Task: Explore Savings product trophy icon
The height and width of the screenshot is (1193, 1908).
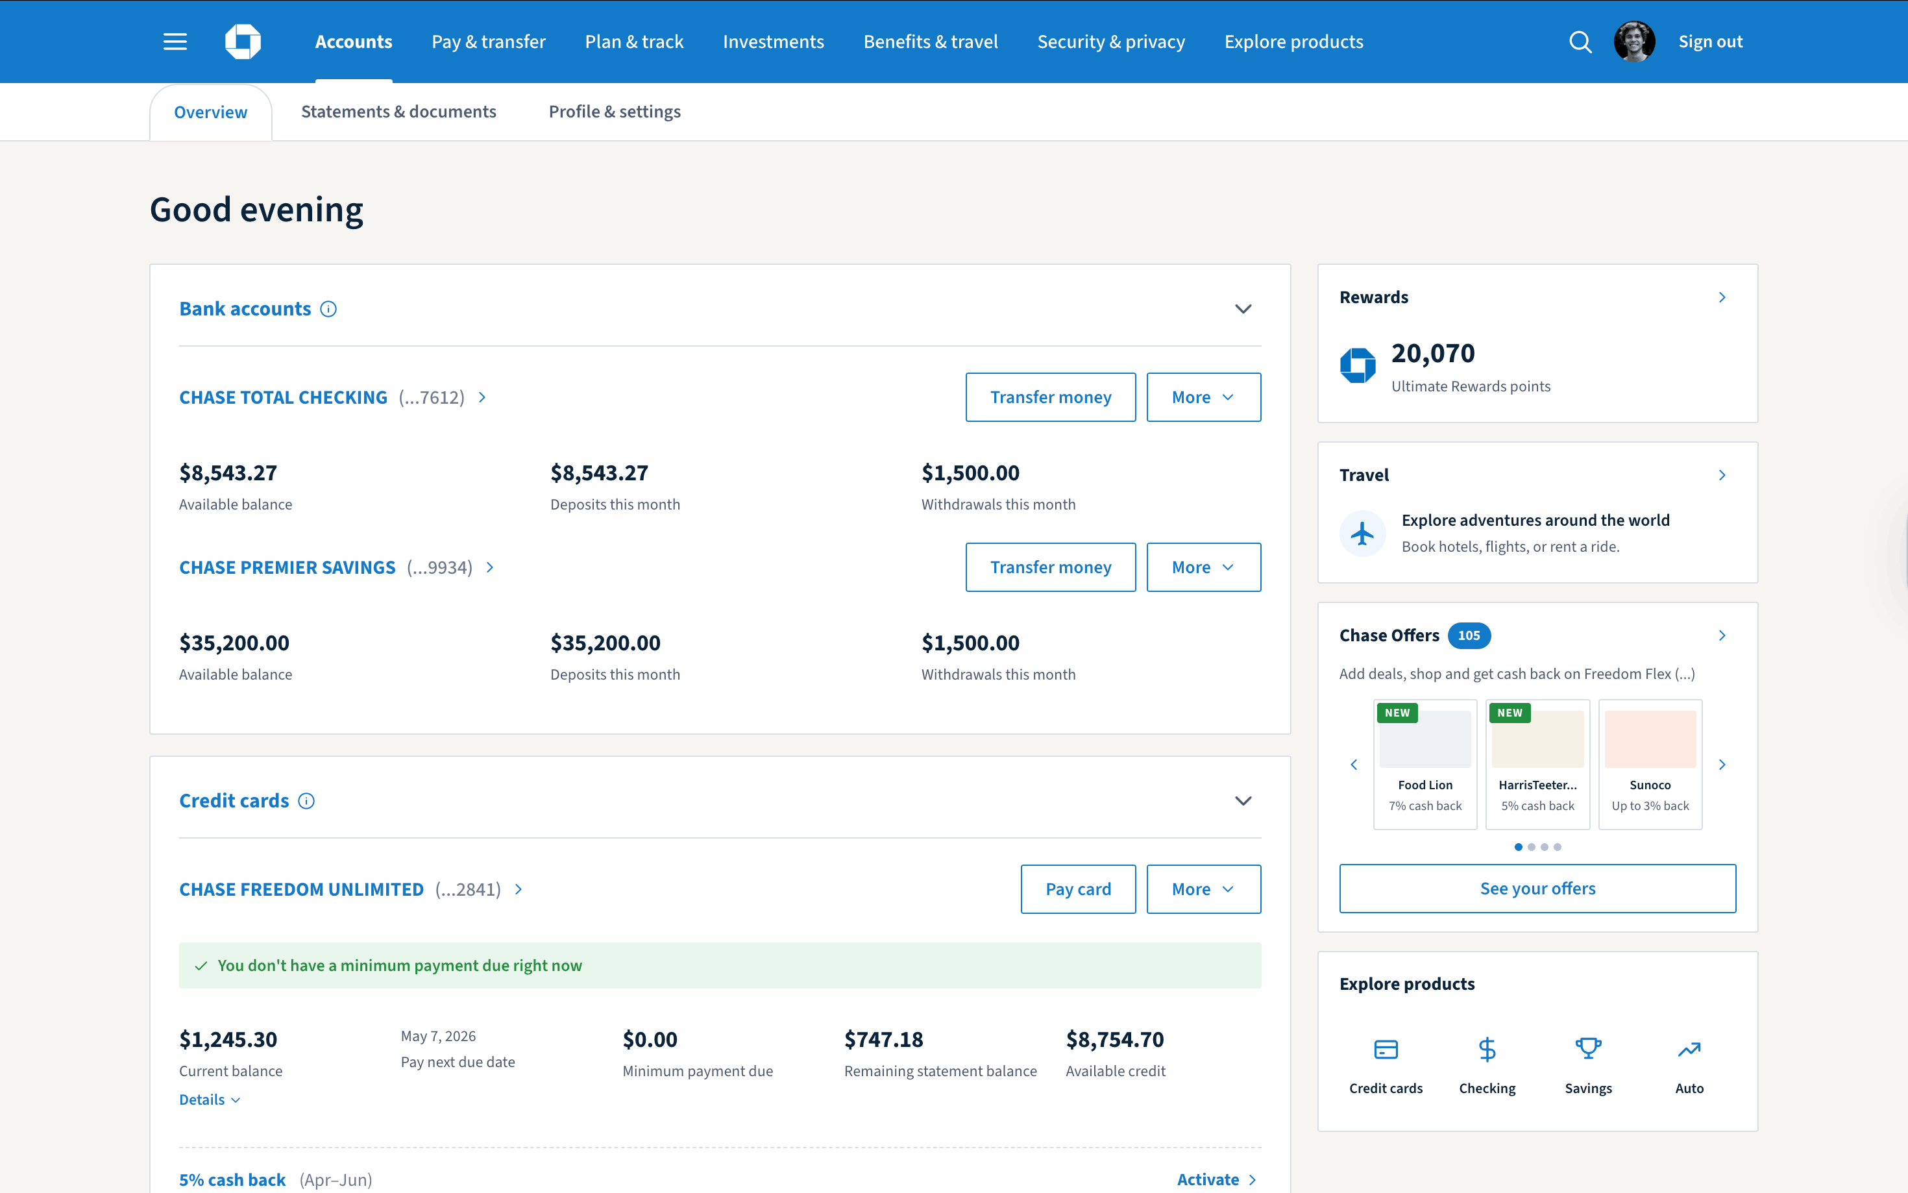Action: point(1588,1050)
